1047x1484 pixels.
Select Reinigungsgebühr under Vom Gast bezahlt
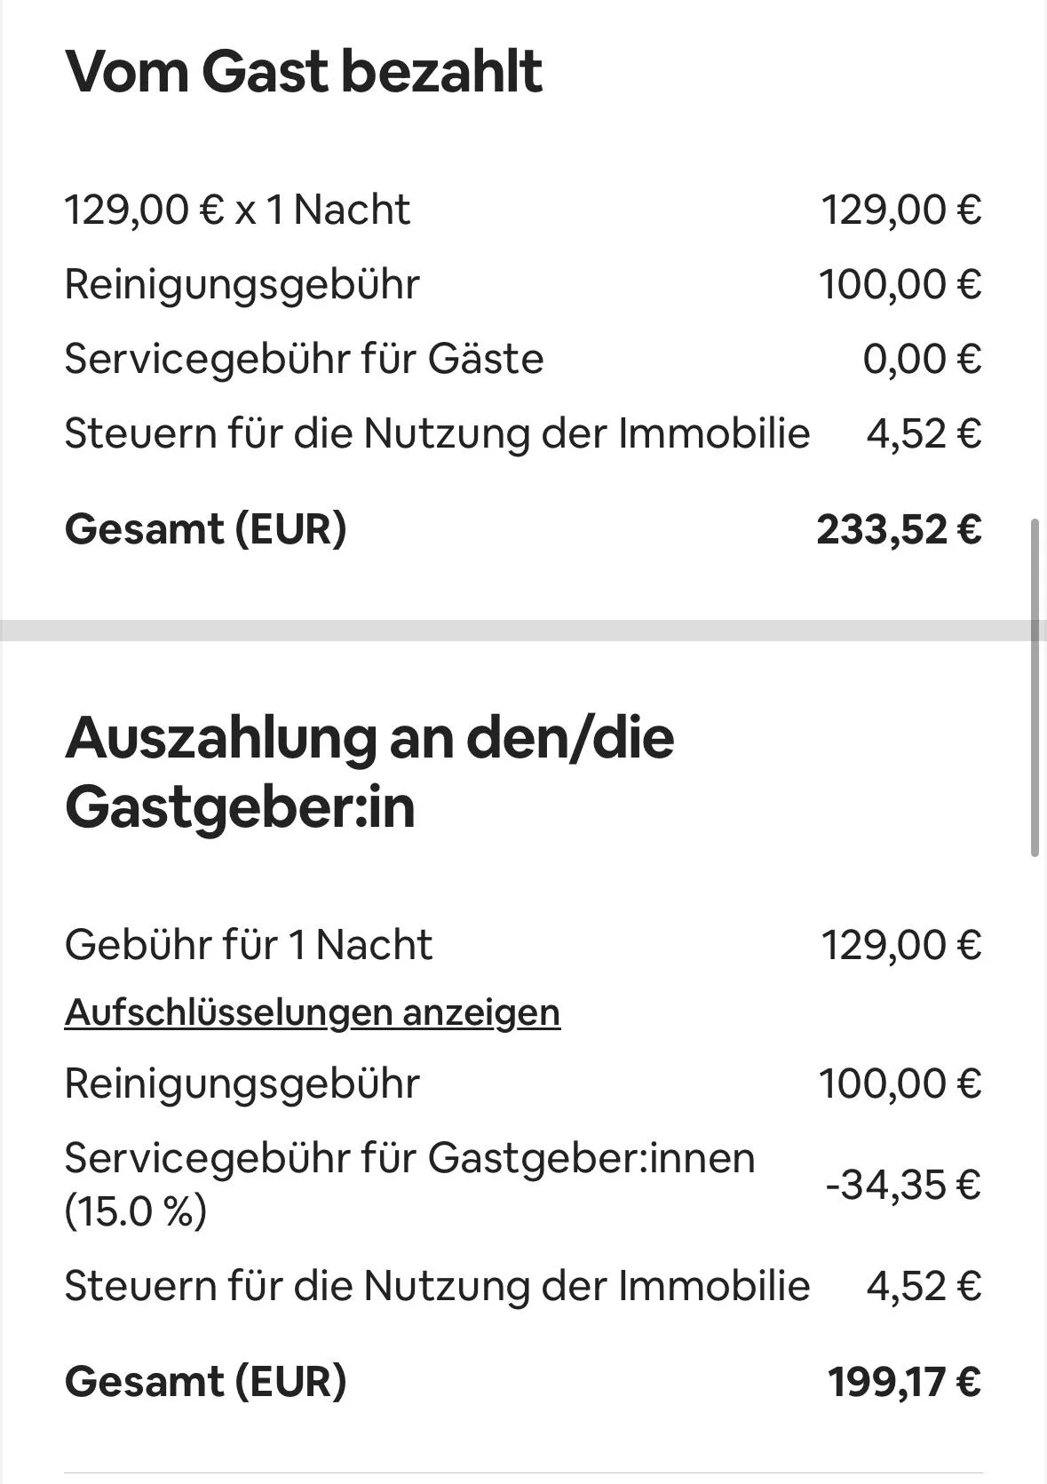click(x=242, y=284)
